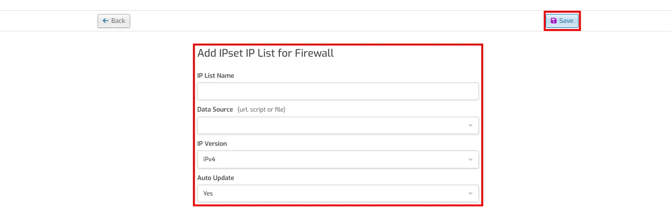This screenshot has height=219, width=671.
Task: Click the "(url, script or file)" hint text
Action: click(262, 110)
